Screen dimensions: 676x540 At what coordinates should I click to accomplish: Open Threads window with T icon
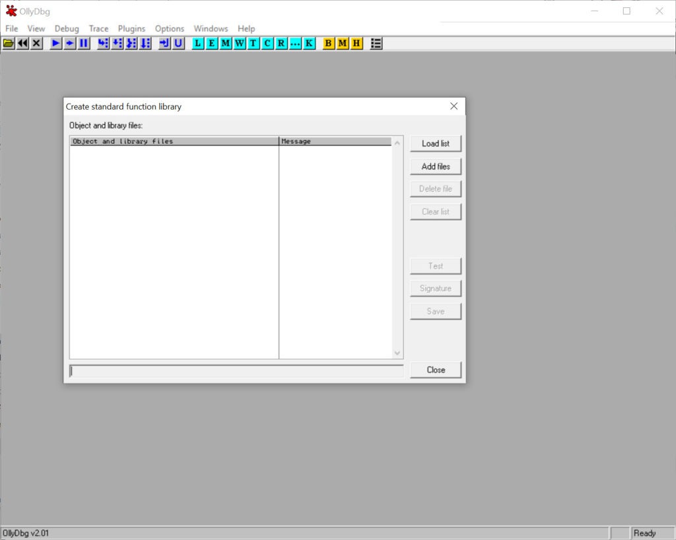coord(253,43)
